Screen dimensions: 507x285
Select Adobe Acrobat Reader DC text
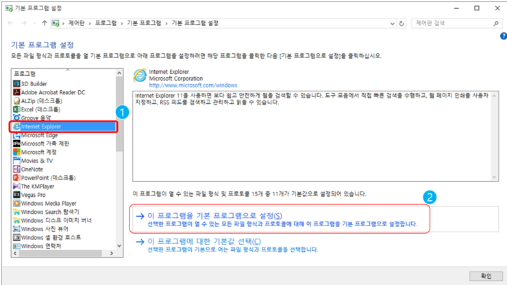[53, 92]
